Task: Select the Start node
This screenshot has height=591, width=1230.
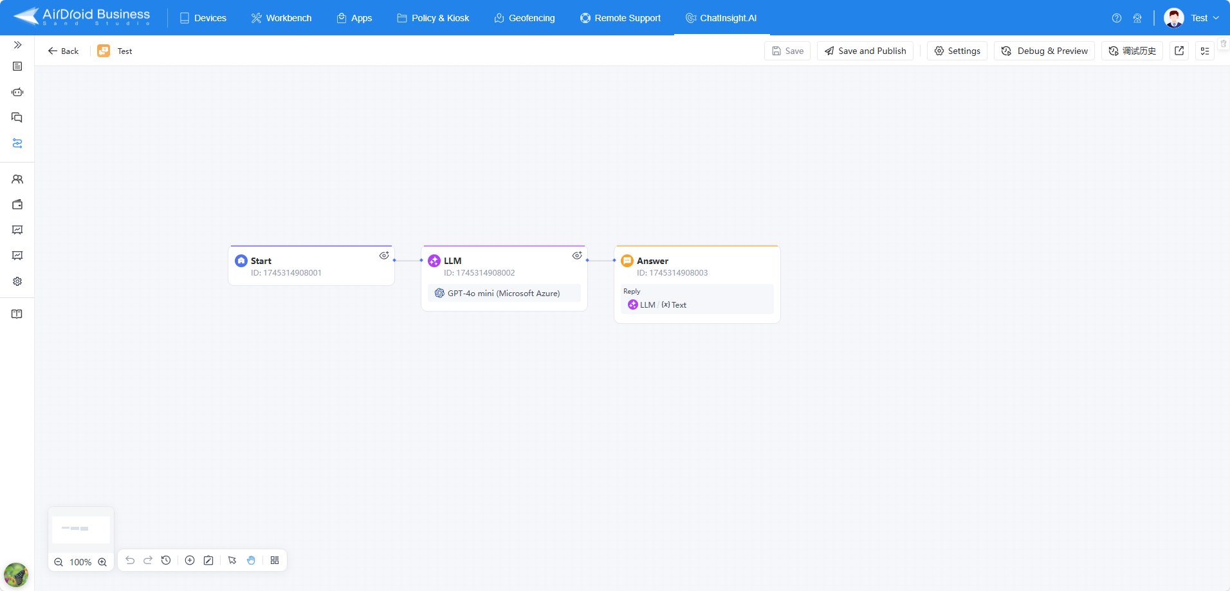Action: click(x=311, y=265)
